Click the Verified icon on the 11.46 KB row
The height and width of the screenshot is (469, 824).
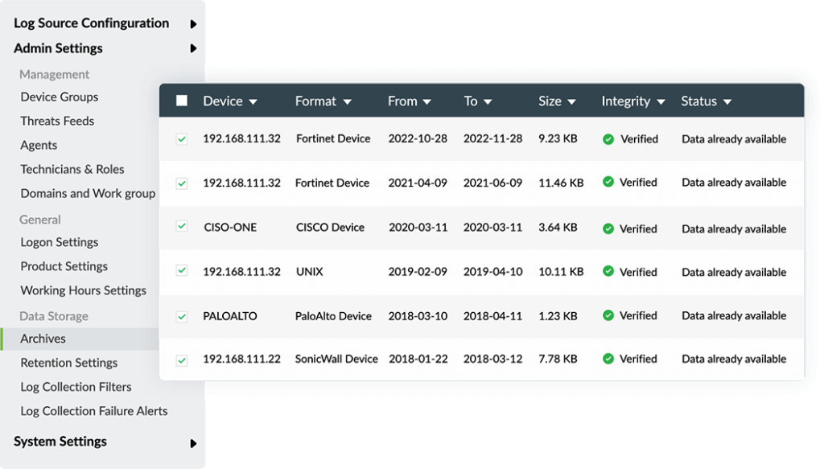pyautogui.click(x=608, y=182)
